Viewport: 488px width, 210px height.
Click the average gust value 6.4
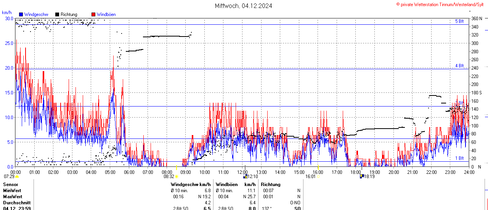252,203
